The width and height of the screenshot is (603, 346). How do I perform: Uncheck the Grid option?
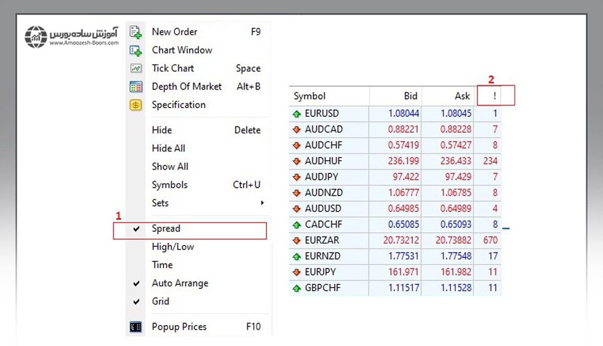click(160, 302)
